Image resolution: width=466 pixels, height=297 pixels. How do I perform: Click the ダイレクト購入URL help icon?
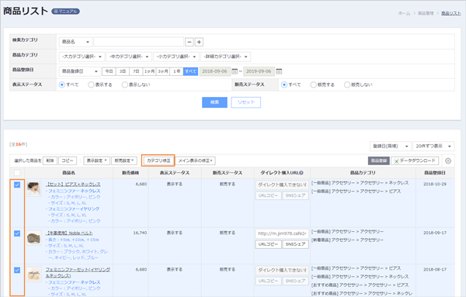[301, 173]
